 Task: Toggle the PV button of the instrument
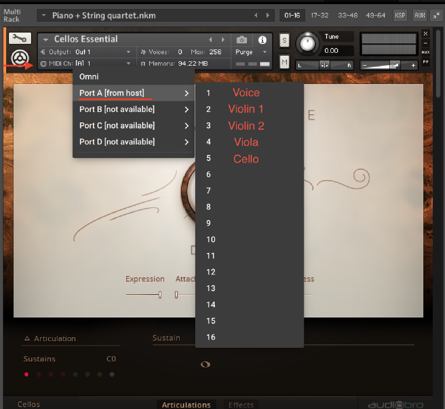[x=426, y=62]
